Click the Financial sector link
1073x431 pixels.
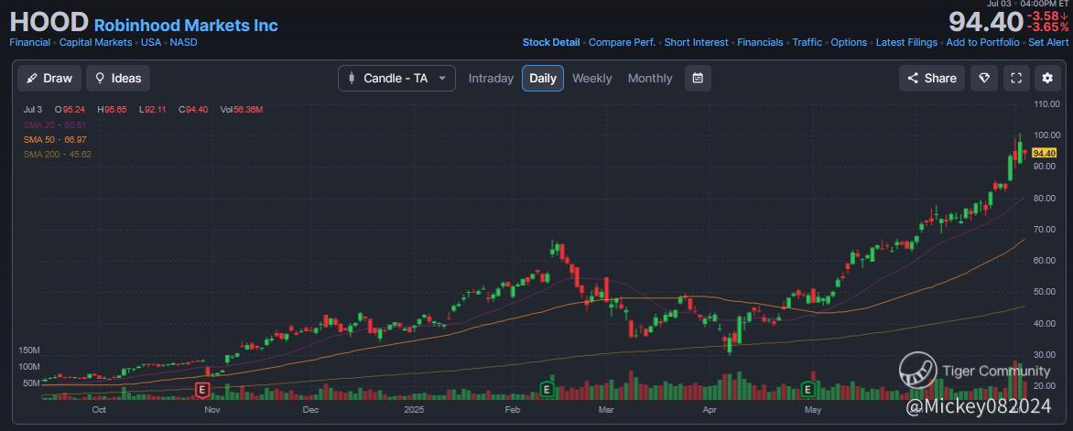[x=29, y=42]
